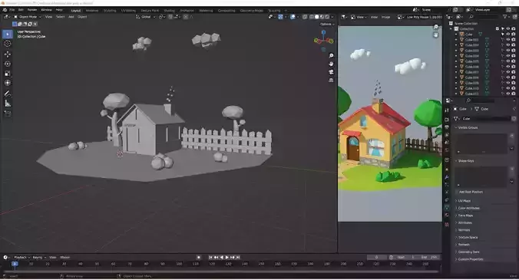Switch to the Animation workspace tab

(x=187, y=11)
